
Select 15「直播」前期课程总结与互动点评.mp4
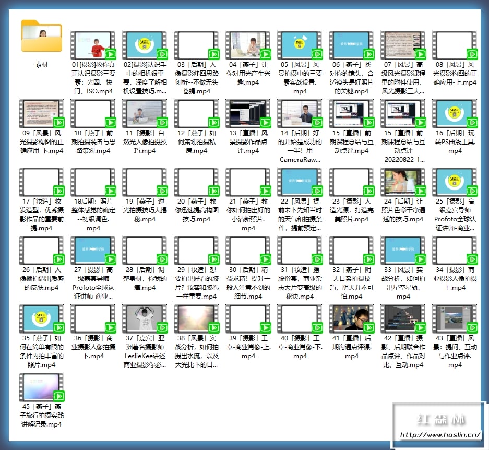coord(351,114)
